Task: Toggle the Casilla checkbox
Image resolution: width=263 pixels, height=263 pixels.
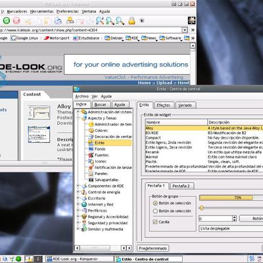Action: [x=155, y=222]
